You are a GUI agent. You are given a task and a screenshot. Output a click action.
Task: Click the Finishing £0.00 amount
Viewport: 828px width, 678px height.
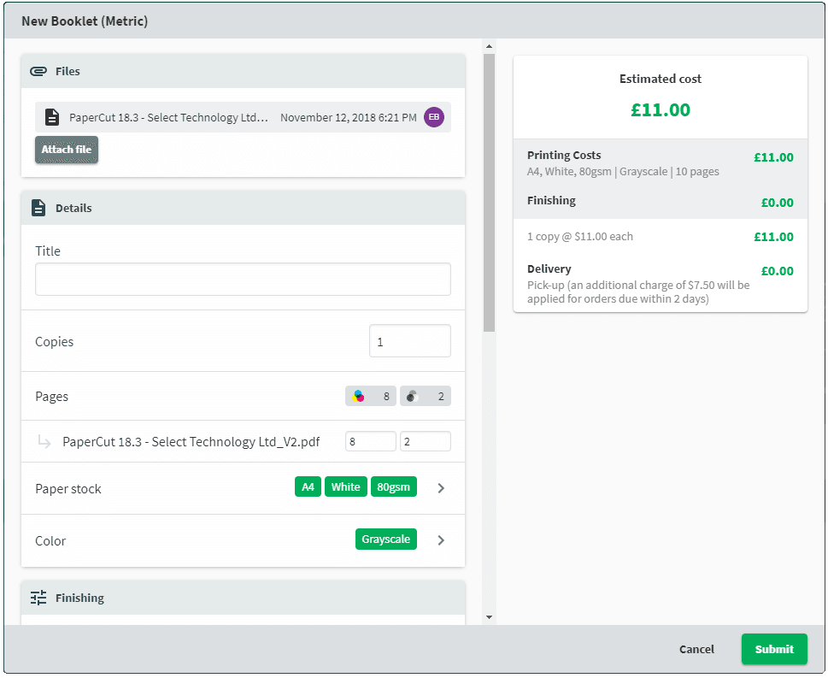pyautogui.click(x=778, y=203)
